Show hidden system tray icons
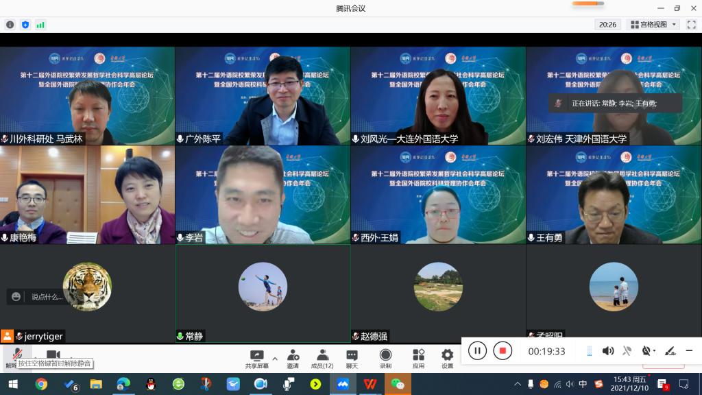Screen dimensions: 702x395 (518, 384)
